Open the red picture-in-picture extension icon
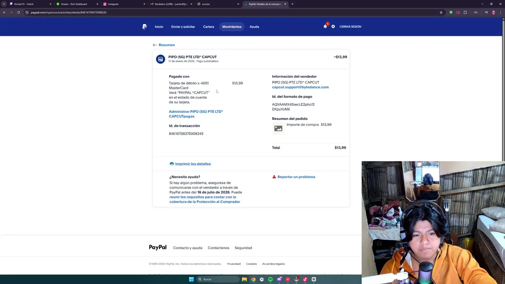Image resolution: width=505 pixels, height=284 pixels. (458, 12)
